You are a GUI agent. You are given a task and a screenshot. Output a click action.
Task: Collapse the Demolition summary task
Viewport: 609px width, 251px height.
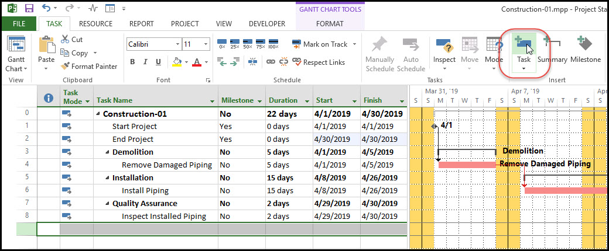coord(108,152)
